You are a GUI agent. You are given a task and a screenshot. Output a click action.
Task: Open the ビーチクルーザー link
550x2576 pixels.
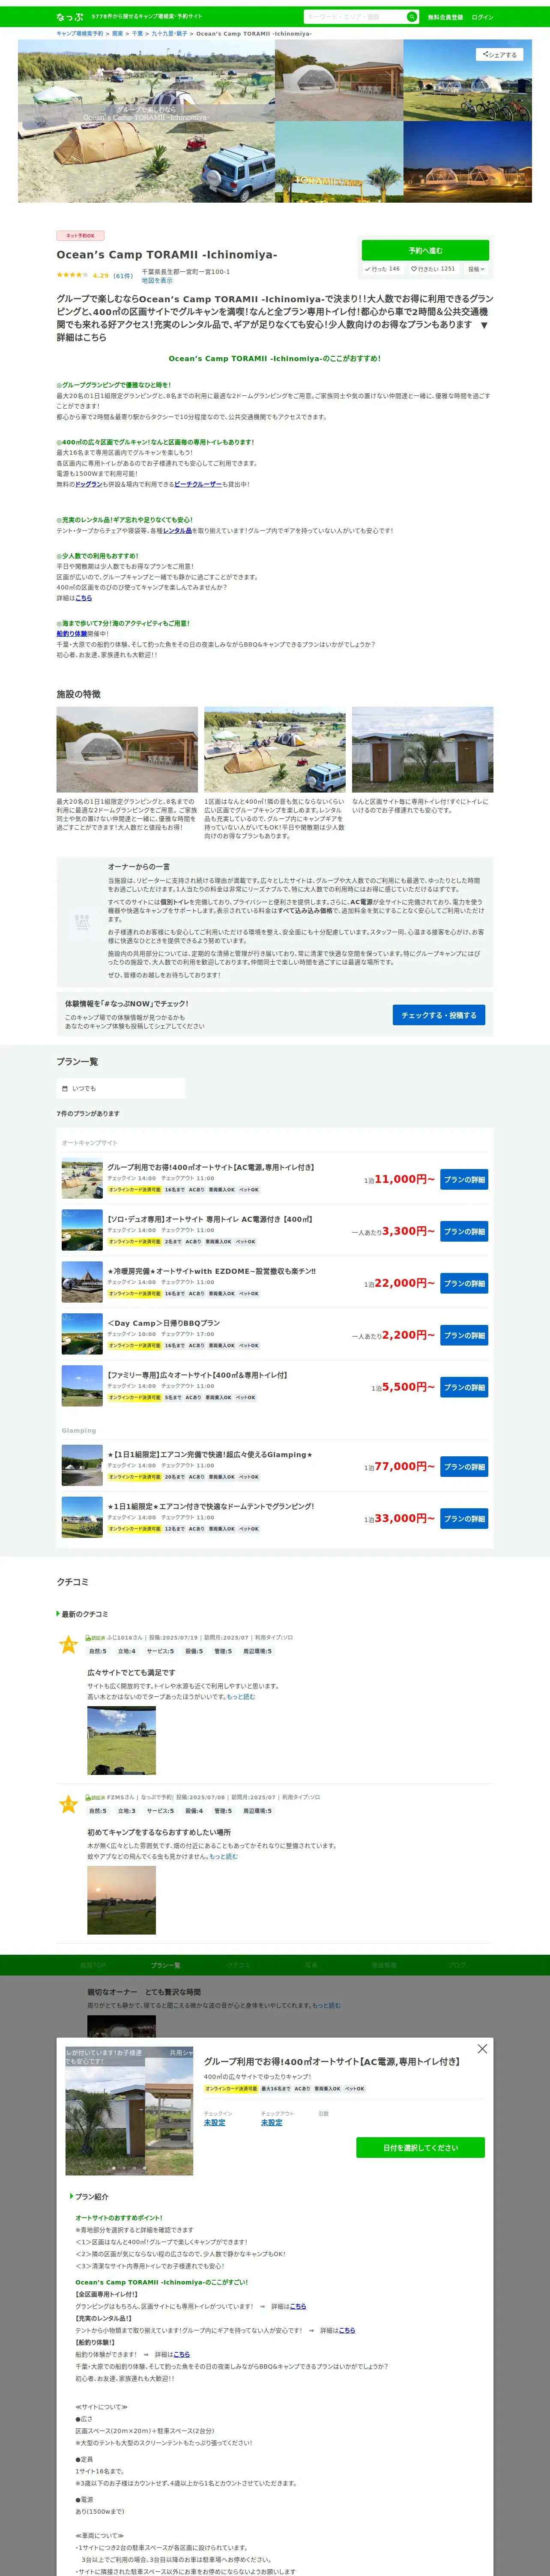(x=197, y=484)
